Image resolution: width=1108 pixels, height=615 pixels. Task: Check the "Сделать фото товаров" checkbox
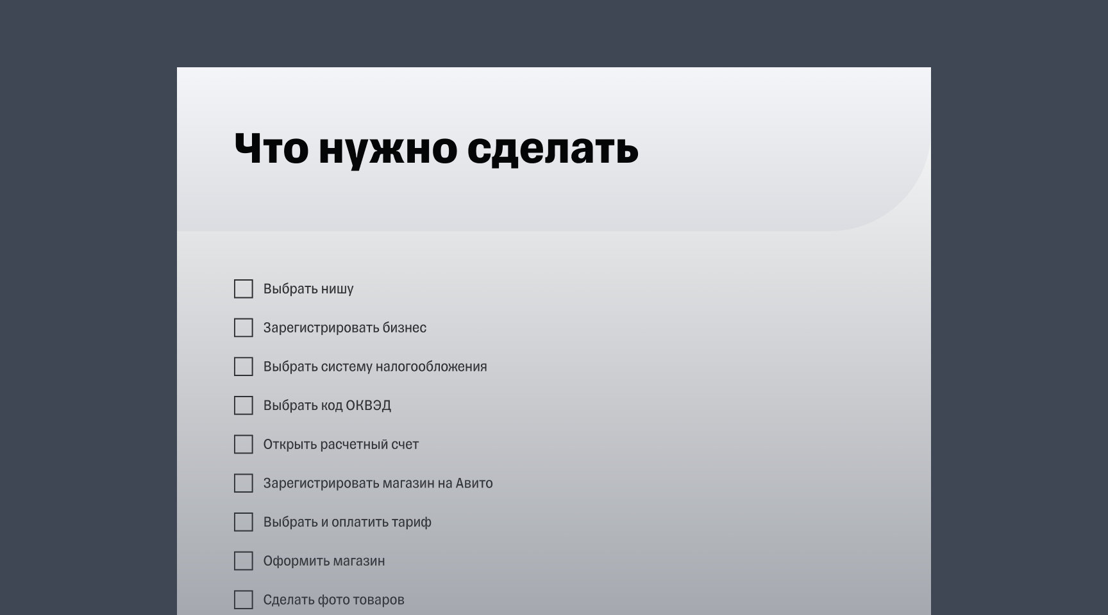(x=244, y=600)
